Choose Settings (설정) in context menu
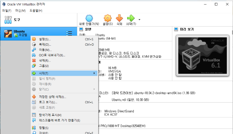Screen dimensions: 233x134 point(64,39)
